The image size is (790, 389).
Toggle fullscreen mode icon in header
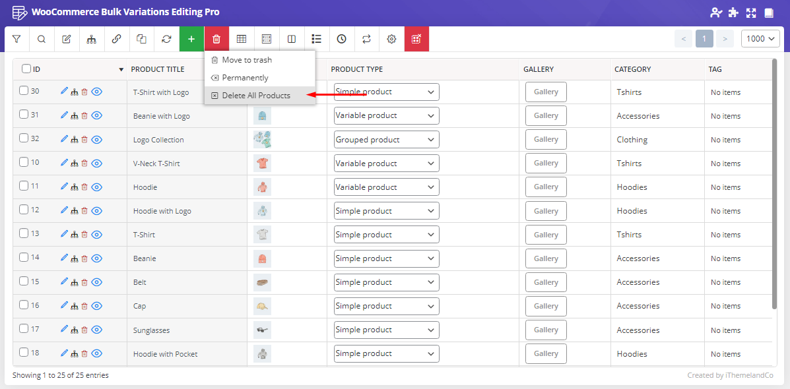(x=751, y=13)
